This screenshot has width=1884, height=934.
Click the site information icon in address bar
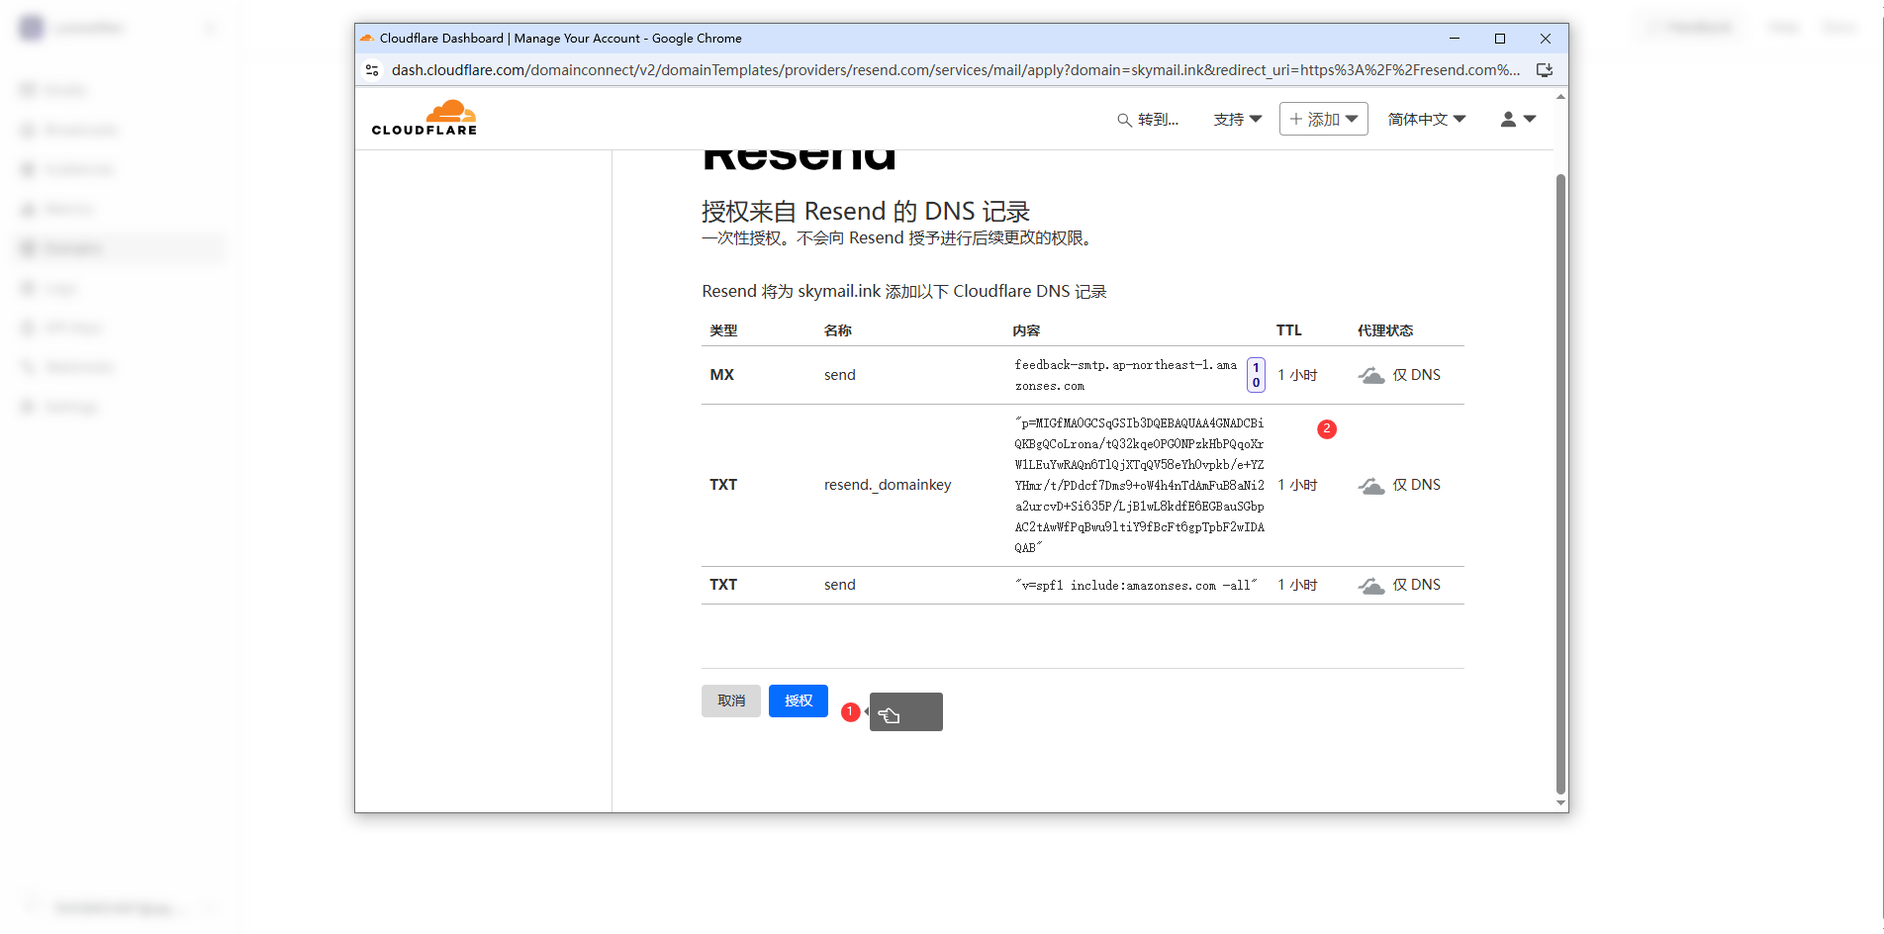[372, 70]
